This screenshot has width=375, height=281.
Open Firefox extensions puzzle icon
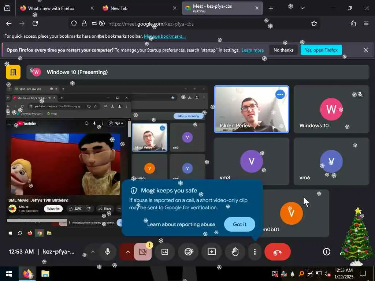(353, 23)
